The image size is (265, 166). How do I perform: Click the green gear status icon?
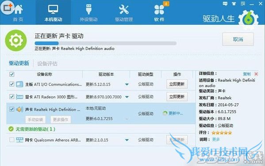point(16,41)
